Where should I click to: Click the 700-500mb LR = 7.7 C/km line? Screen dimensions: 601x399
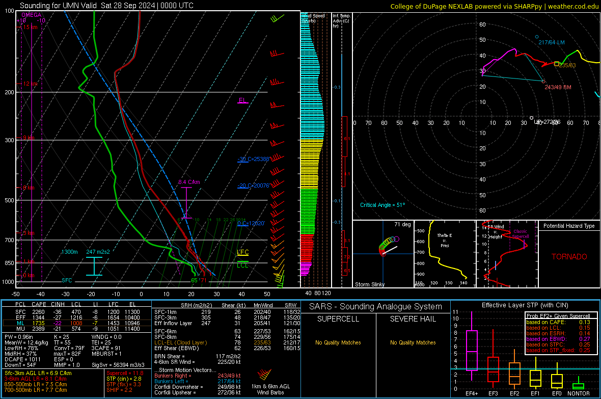36,390
